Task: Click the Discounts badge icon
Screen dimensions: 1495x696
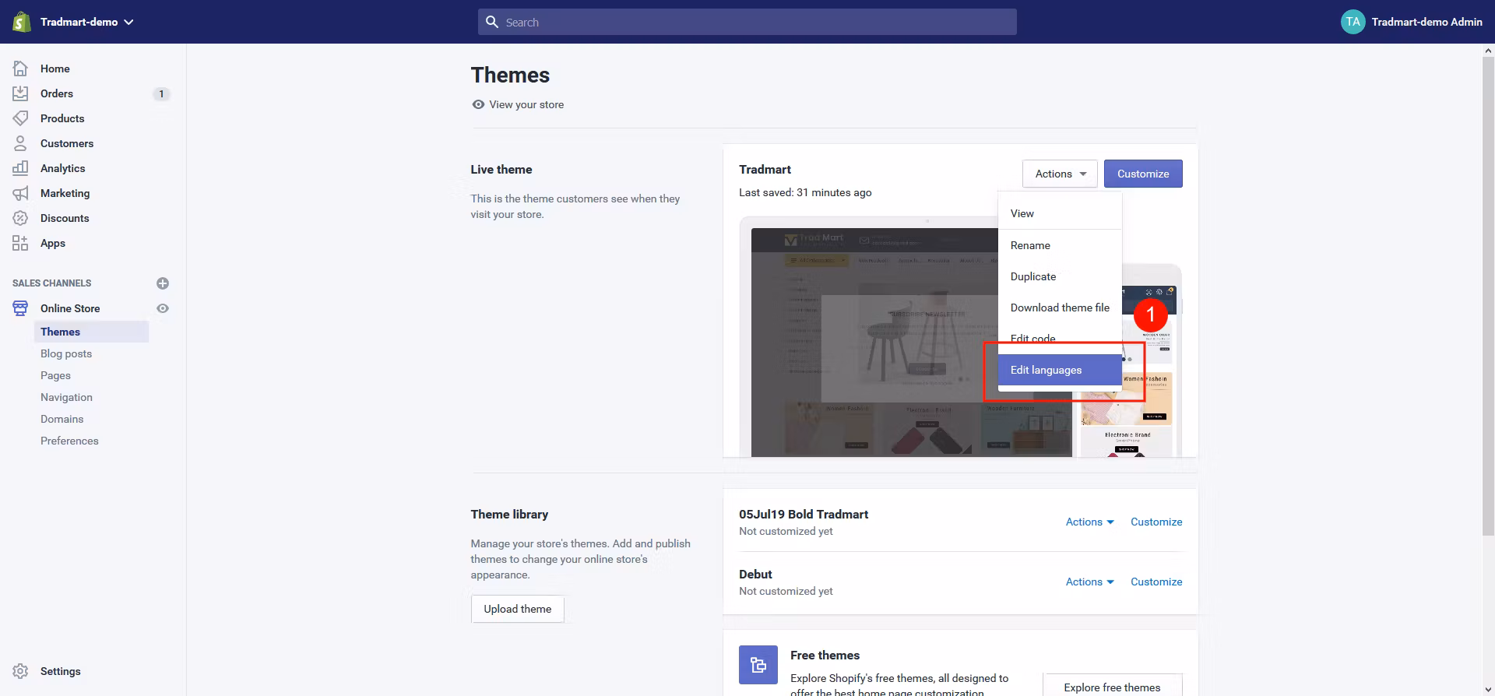Action: [21, 218]
